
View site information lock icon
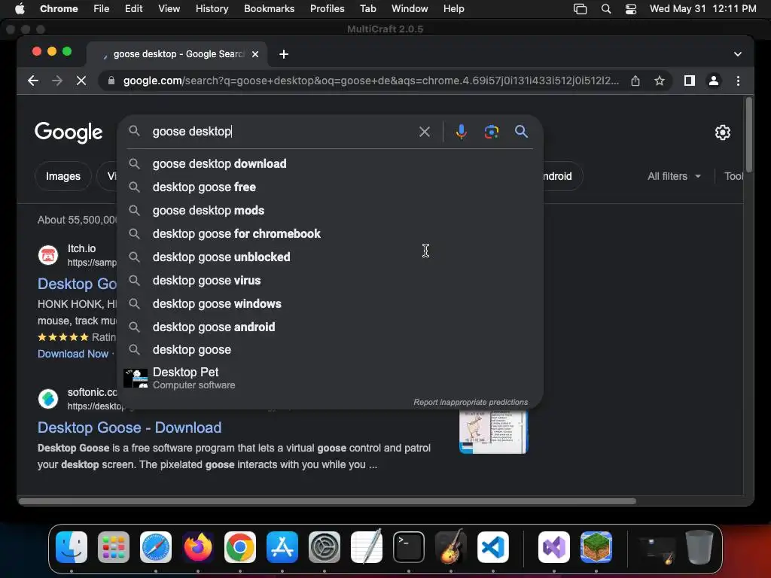(x=111, y=81)
